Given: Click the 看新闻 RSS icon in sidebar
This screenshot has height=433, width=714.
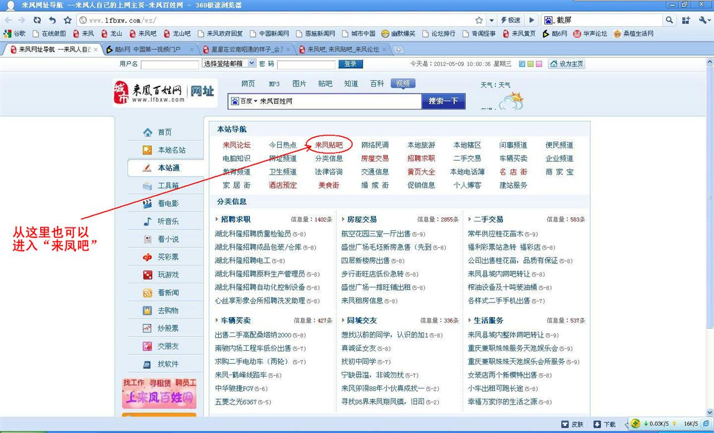Looking at the screenshot, I should 147,293.
